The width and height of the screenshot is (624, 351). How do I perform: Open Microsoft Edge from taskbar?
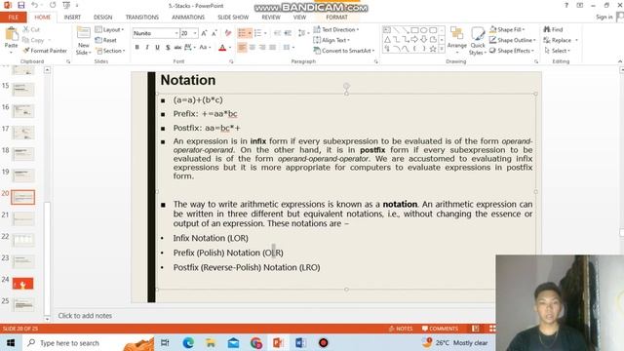188,342
